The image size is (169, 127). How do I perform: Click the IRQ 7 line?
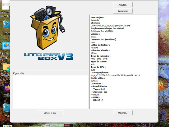click(96, 95)
